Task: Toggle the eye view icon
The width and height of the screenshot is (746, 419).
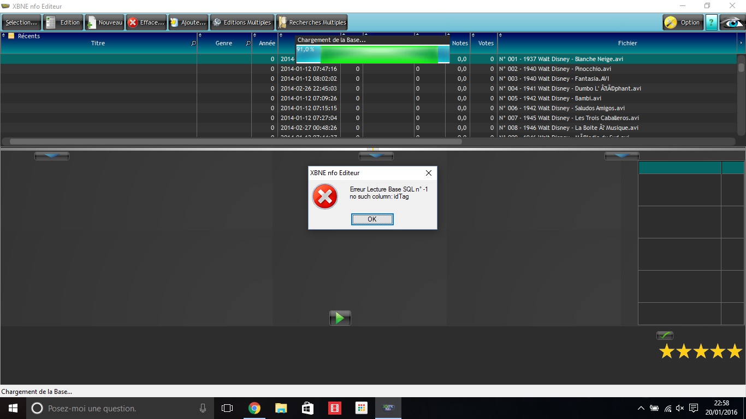Action: click(x=732, y=22)
